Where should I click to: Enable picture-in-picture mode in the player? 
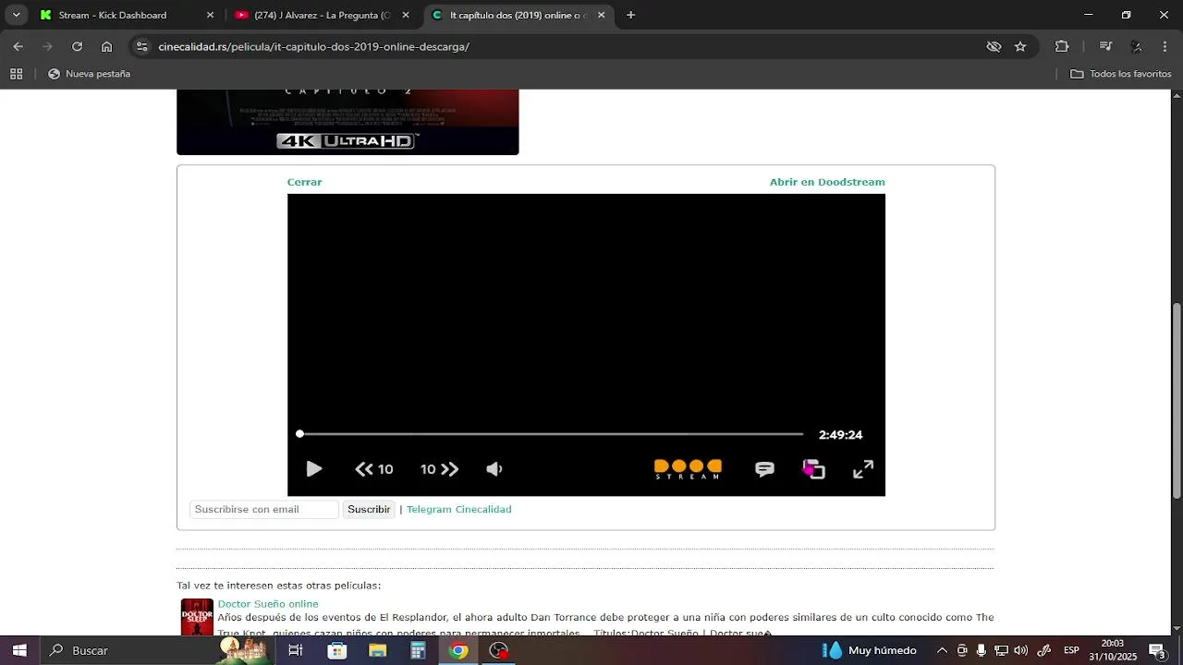pyautogui.click(x=813, y=469)
